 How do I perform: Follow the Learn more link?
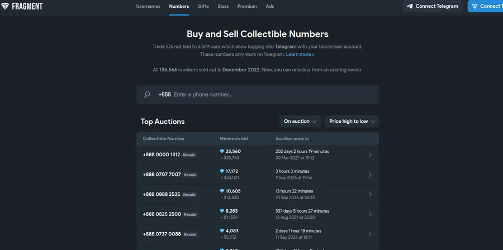pyautogui.click(x=300, y=55)
